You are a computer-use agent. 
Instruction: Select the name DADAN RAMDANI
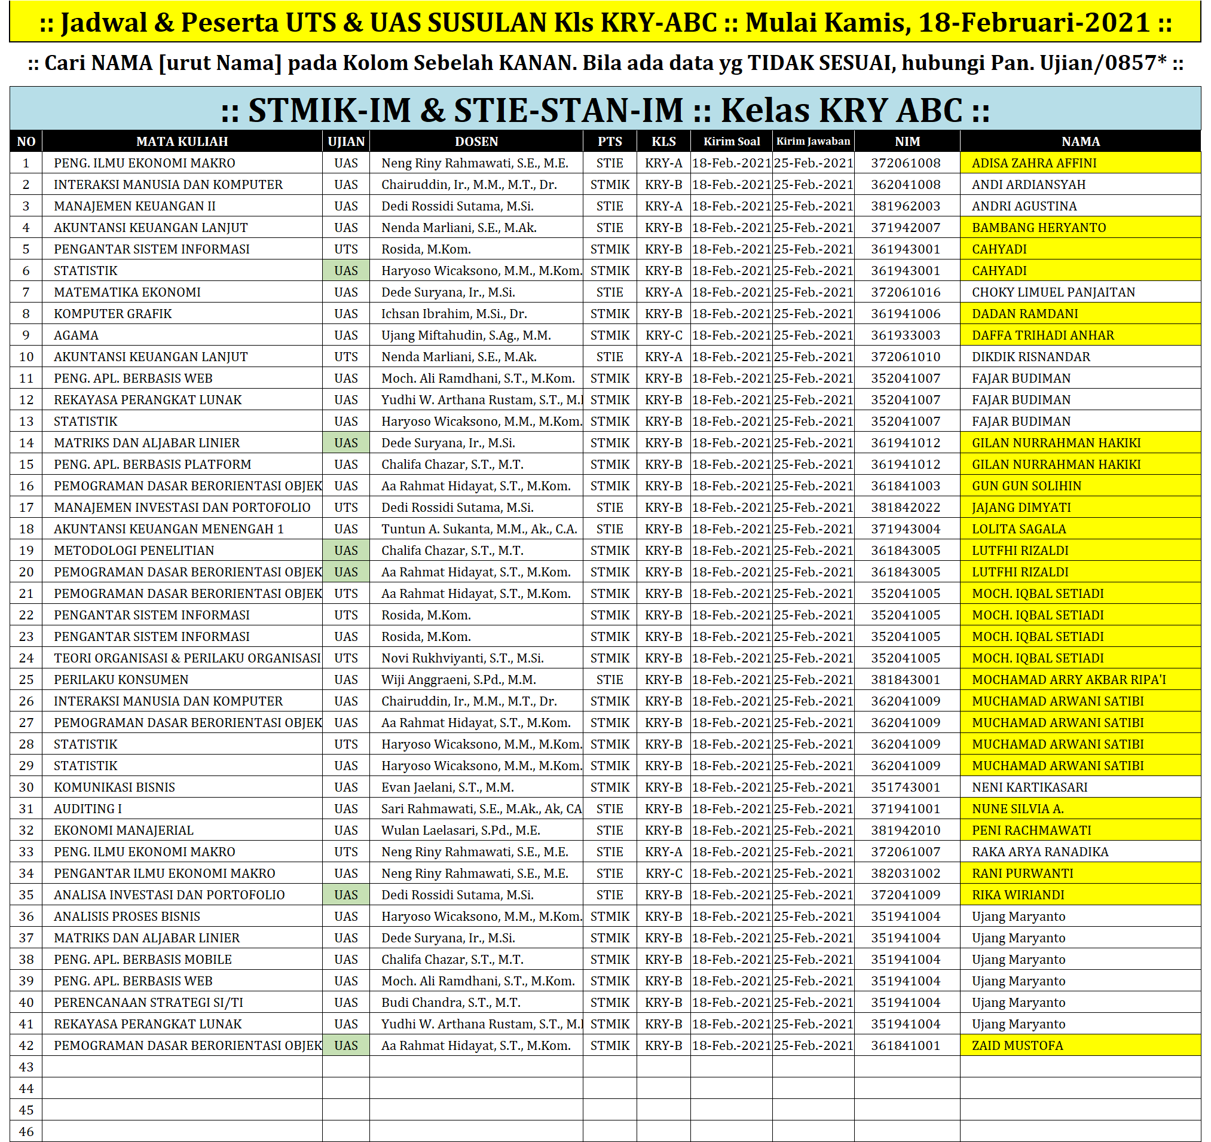click(x=1025, y=314)
